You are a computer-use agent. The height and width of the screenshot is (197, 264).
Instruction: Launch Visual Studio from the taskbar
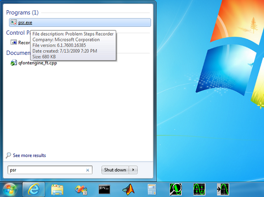coord(81,190)
